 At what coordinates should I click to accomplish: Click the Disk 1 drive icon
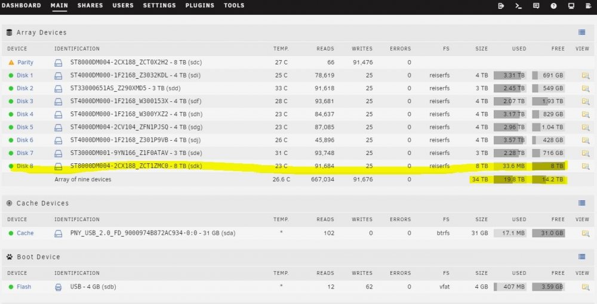[59, 76]
